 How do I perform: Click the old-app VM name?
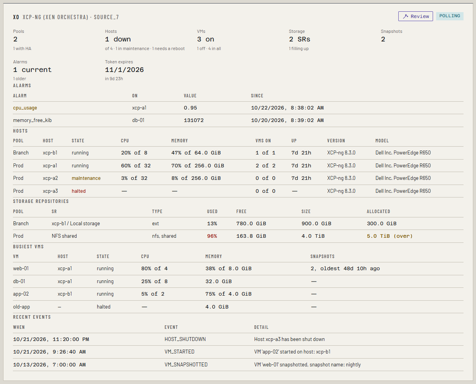click(x=21, y=307)
